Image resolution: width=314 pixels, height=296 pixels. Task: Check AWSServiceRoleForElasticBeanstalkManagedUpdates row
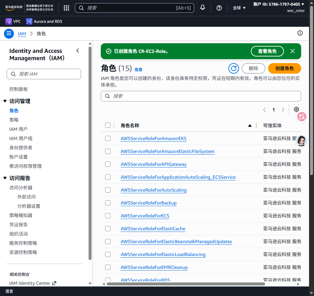108,241
